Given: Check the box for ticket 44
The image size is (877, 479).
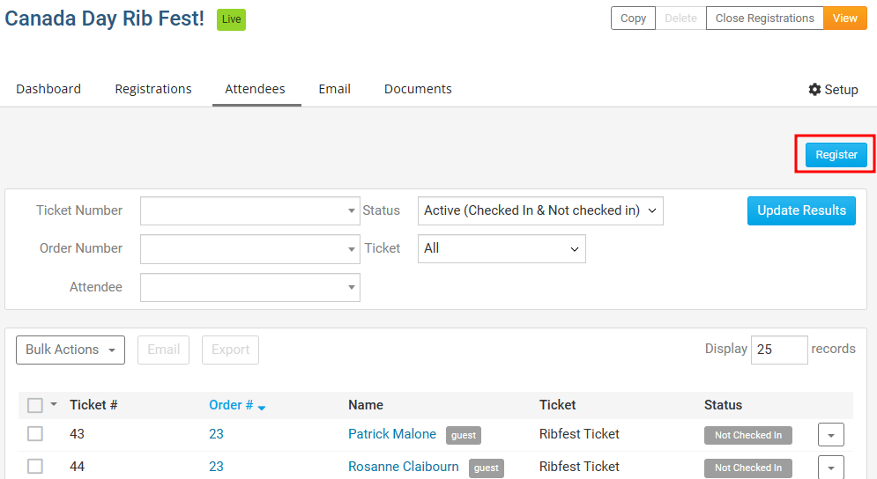Looking at the screenshot, I should click(x=35, y=467).
